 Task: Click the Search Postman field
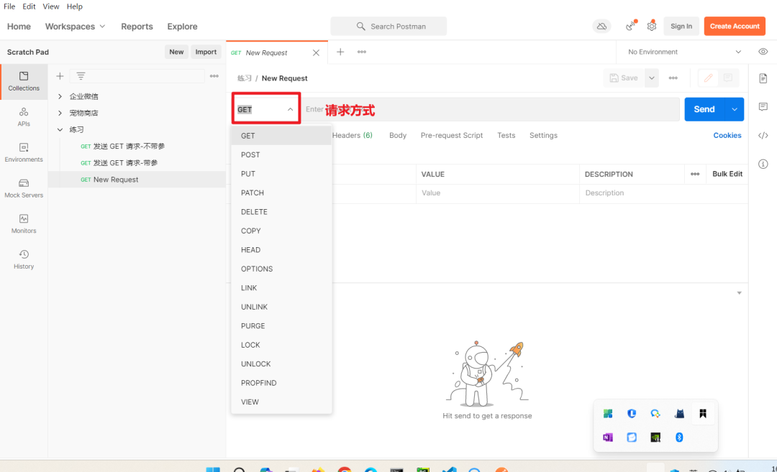point(389,27)
